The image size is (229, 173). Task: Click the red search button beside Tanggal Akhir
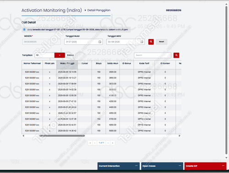pos(151,42)
